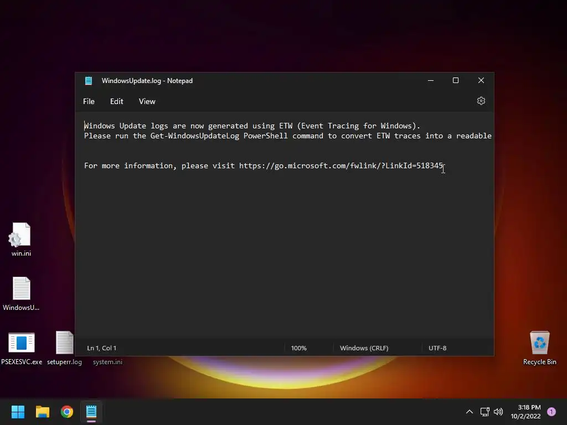This screenshot has height=425, width=567.
Task: Click the UTF-8 encoding status entry
Action: pos(437,348)
